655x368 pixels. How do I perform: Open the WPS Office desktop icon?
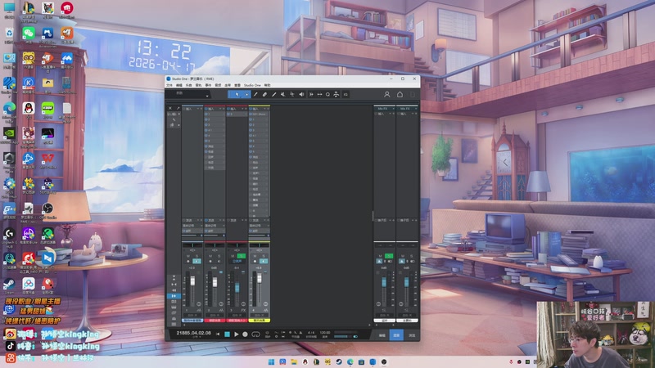(x=47, y=159)
